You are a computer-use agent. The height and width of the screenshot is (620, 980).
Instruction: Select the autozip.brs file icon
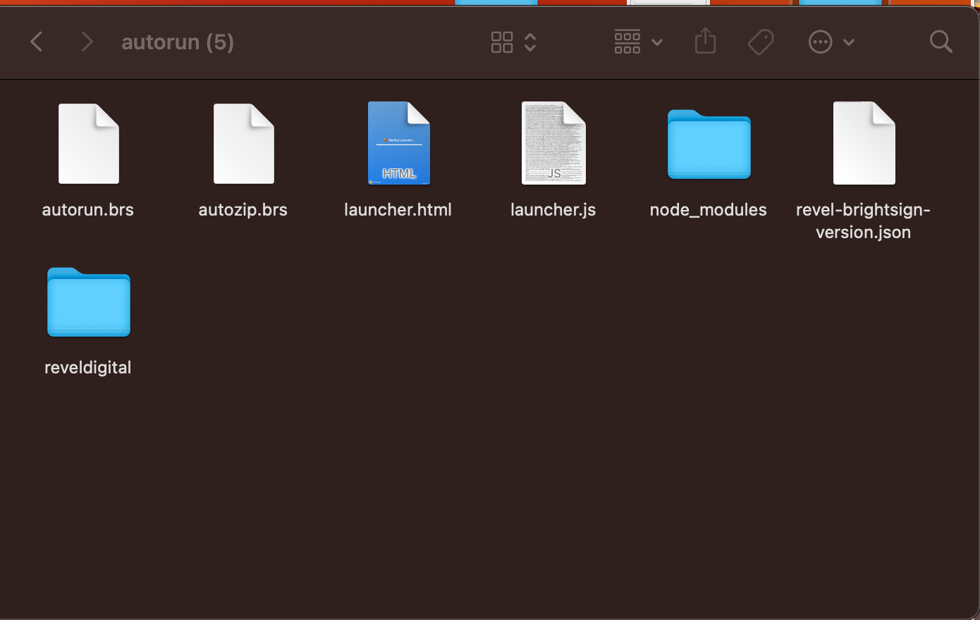click(x=243, y=144)
